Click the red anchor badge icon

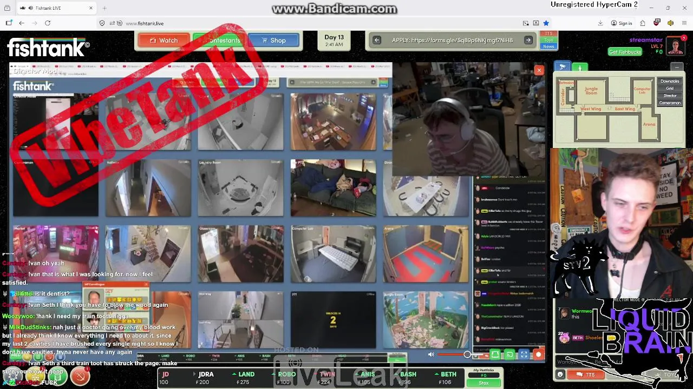[80, 376]
